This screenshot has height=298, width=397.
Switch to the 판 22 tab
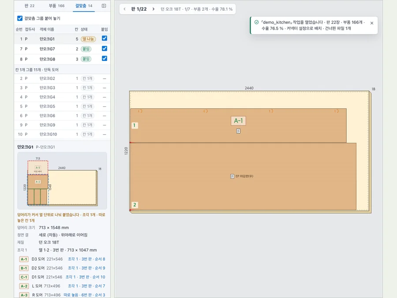tap(30, 6)
